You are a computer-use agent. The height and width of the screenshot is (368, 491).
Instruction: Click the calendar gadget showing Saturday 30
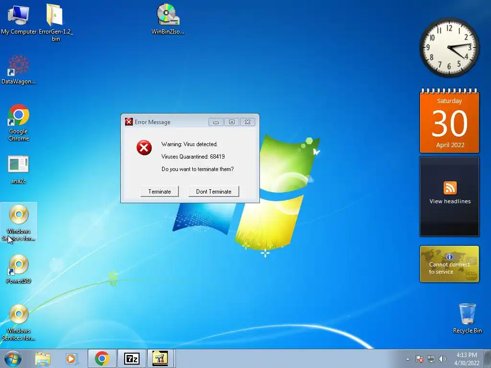pyautogui.click(x=449, y=121)
